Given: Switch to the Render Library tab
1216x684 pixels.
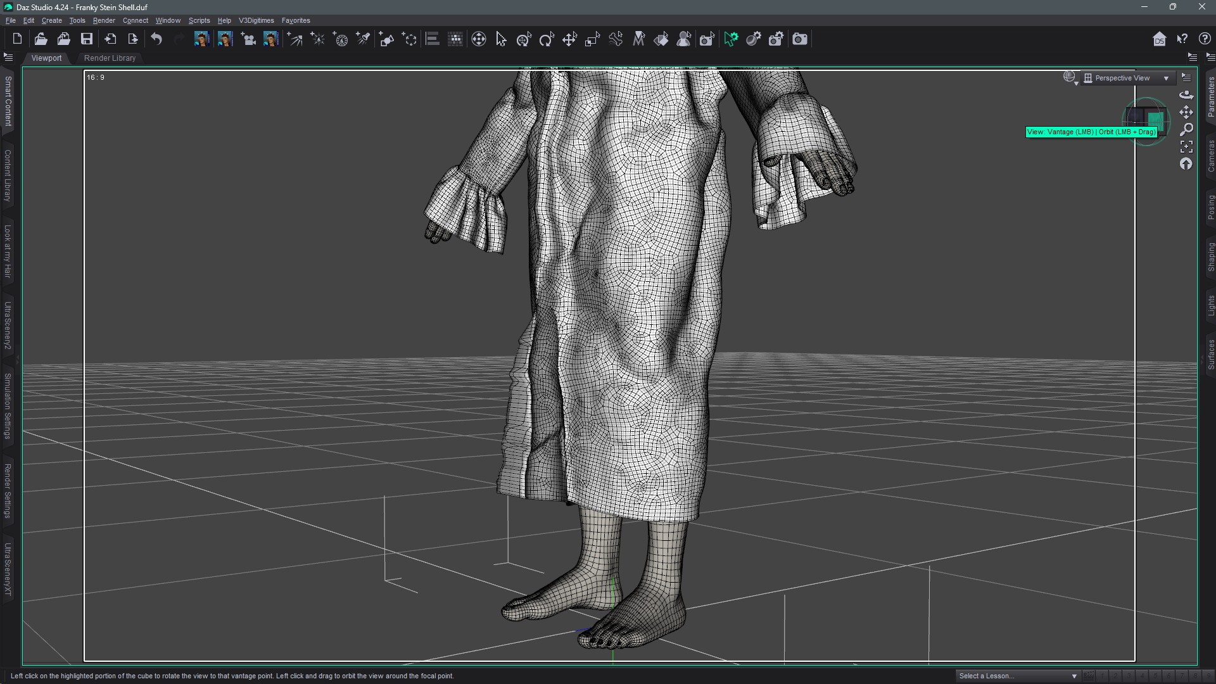Looking at the screenshot, I should [x=110, y=58].
